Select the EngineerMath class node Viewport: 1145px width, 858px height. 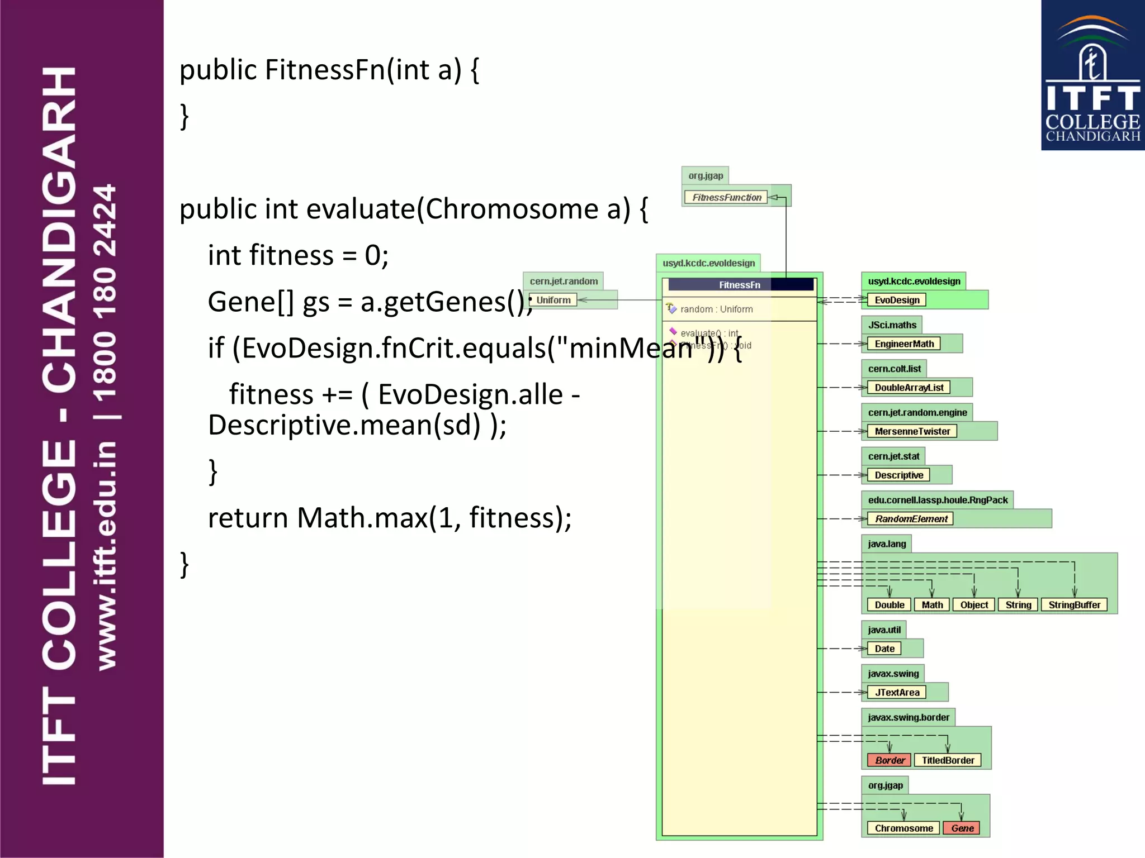pos(903,344)
